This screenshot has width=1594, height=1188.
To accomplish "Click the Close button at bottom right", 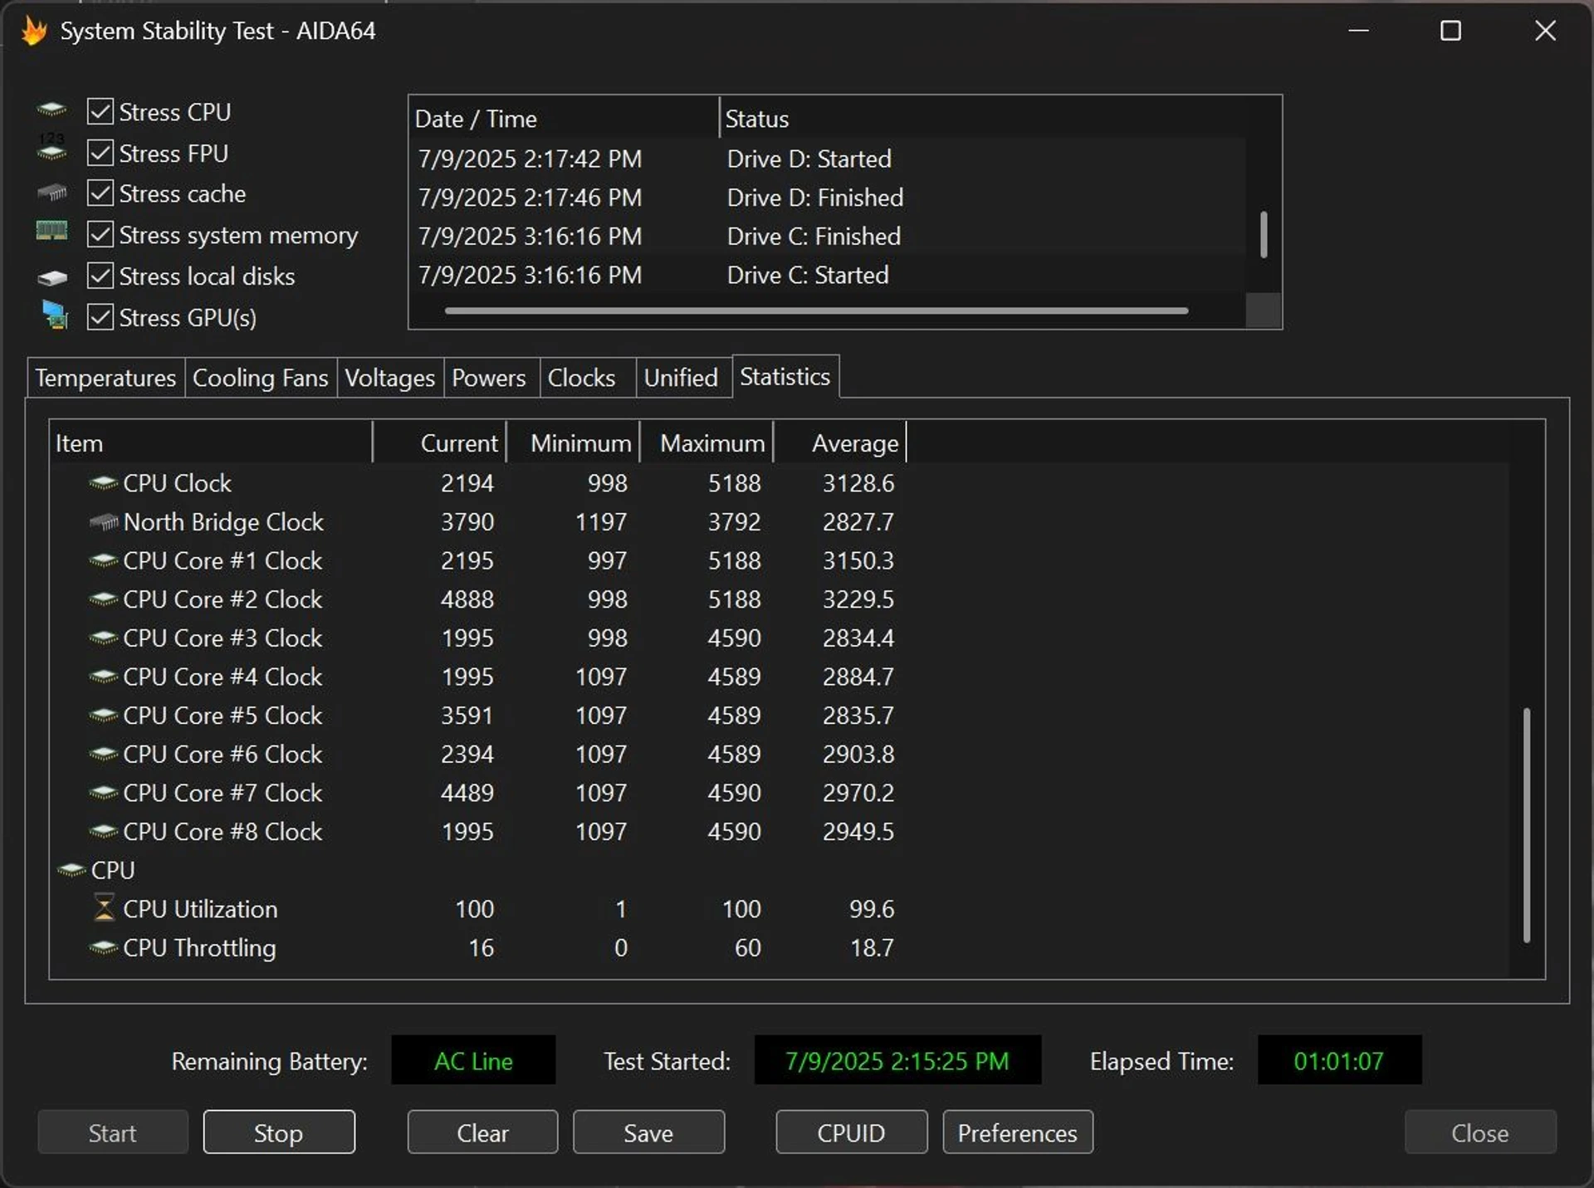I will [x=1480, y=1132].
